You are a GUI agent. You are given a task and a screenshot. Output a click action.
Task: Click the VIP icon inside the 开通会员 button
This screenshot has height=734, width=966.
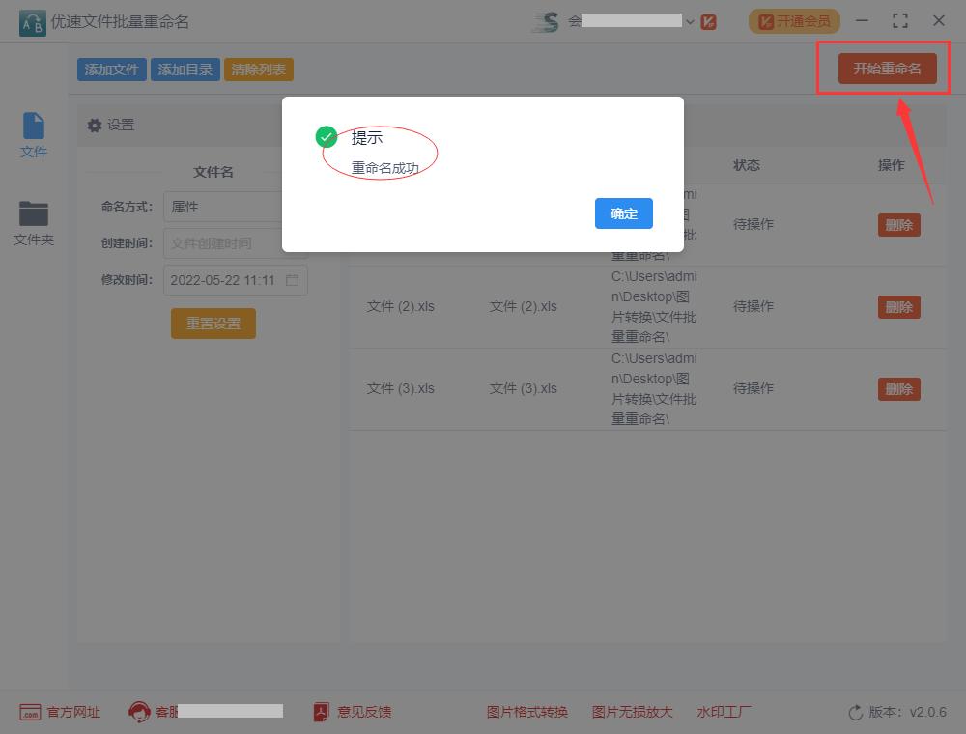(764, 20)
